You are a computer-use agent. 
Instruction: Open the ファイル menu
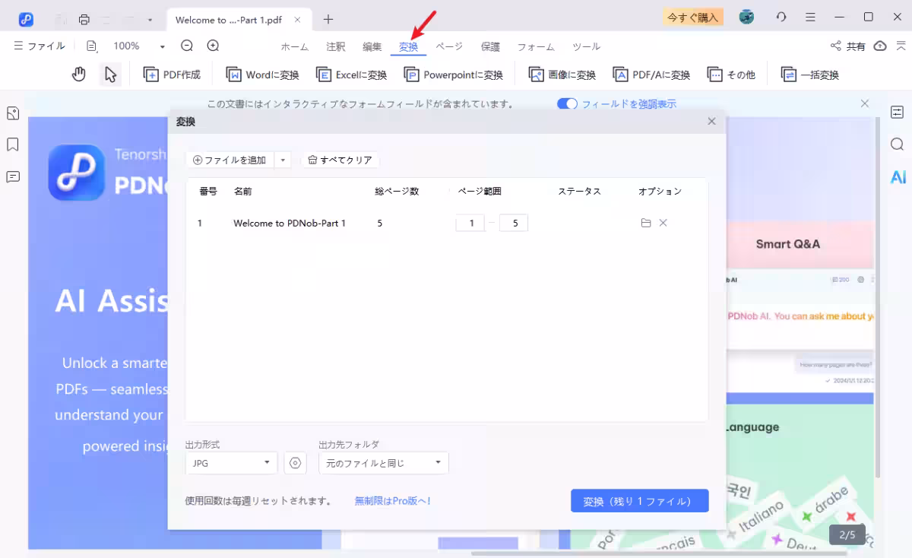click(39, 46)
